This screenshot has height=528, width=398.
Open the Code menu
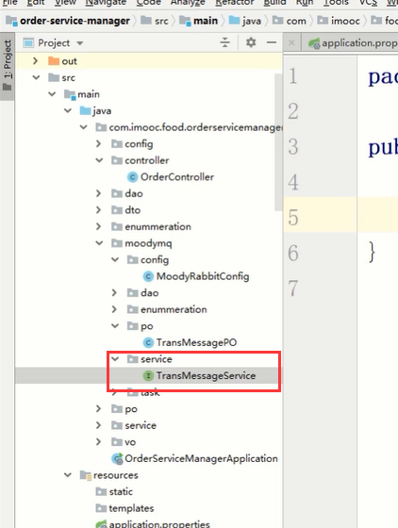click(x=148, y=3)
